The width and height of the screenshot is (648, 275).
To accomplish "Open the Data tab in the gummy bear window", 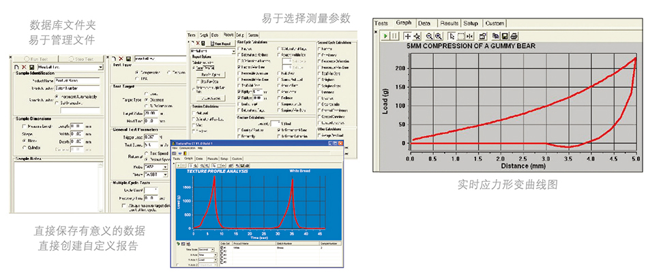I will [x=424, y=22].
